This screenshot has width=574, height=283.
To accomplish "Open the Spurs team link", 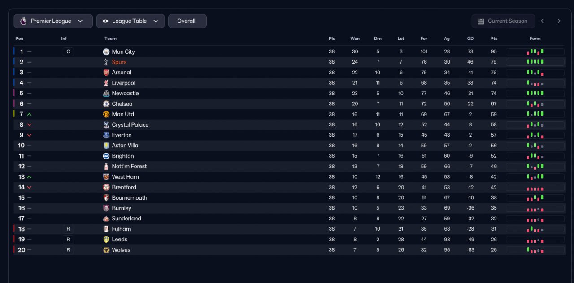I will (119, 62).
